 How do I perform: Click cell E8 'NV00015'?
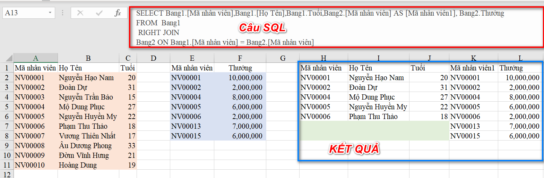192,136
